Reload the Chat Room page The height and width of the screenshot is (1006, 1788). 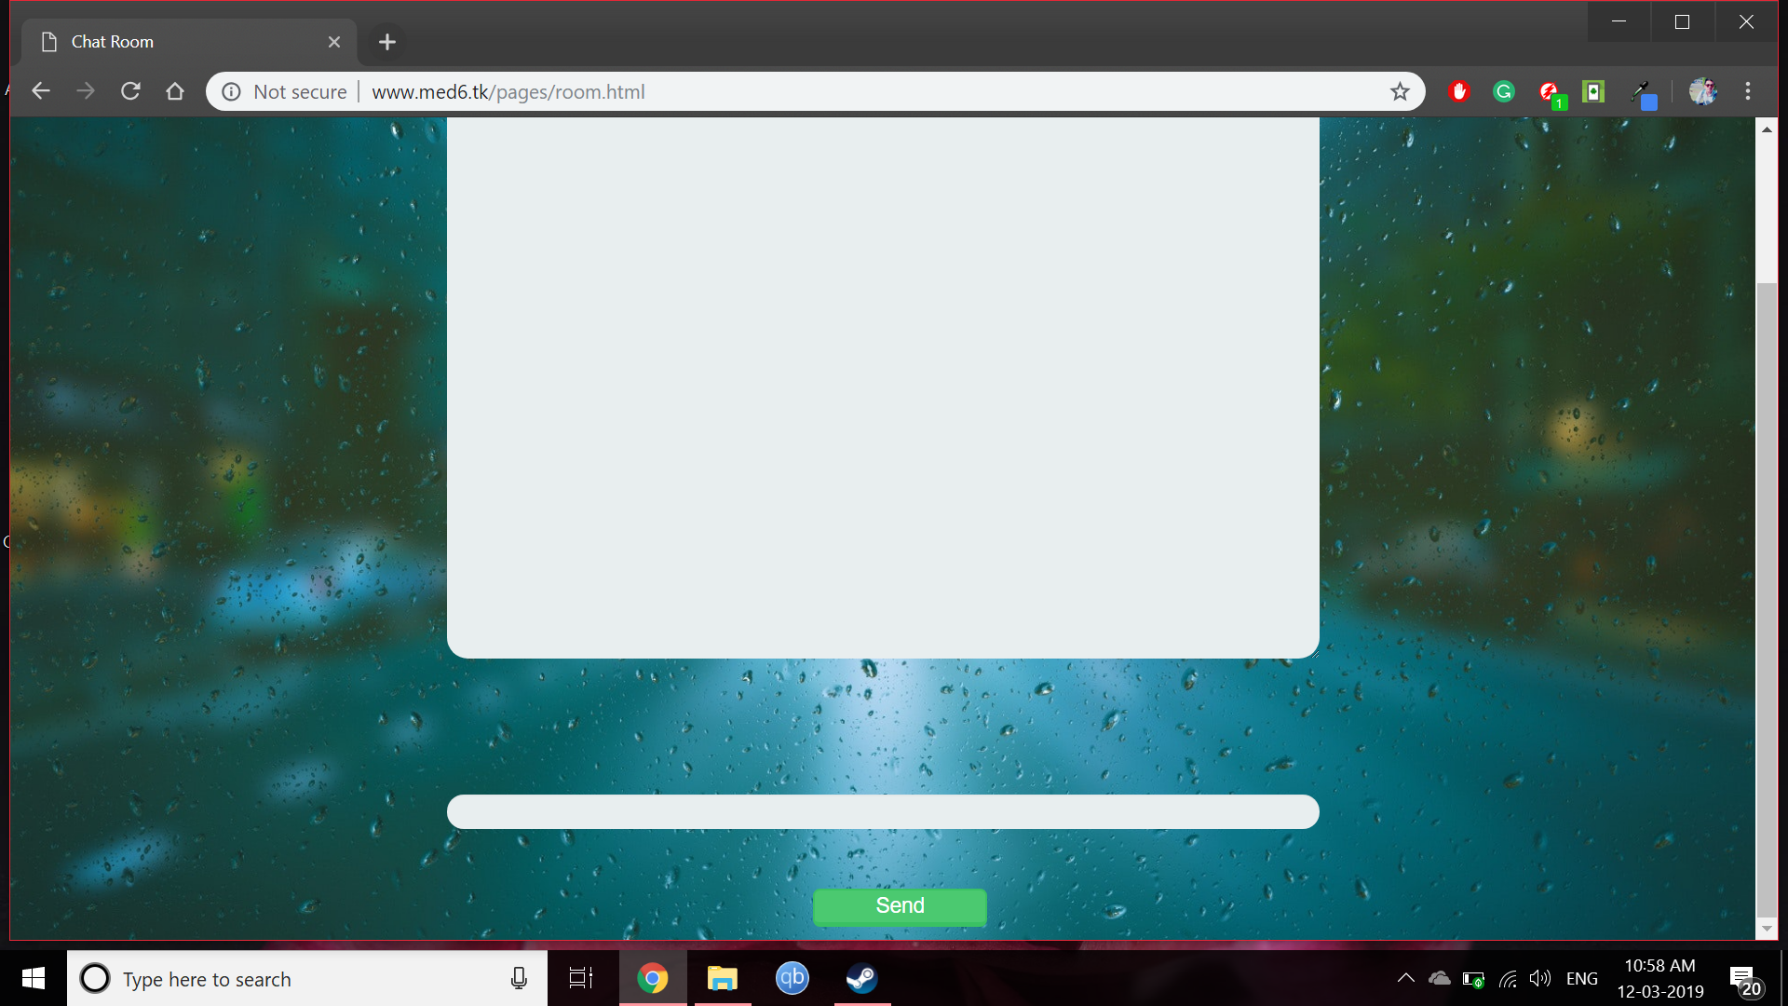[x=130, y=91]
